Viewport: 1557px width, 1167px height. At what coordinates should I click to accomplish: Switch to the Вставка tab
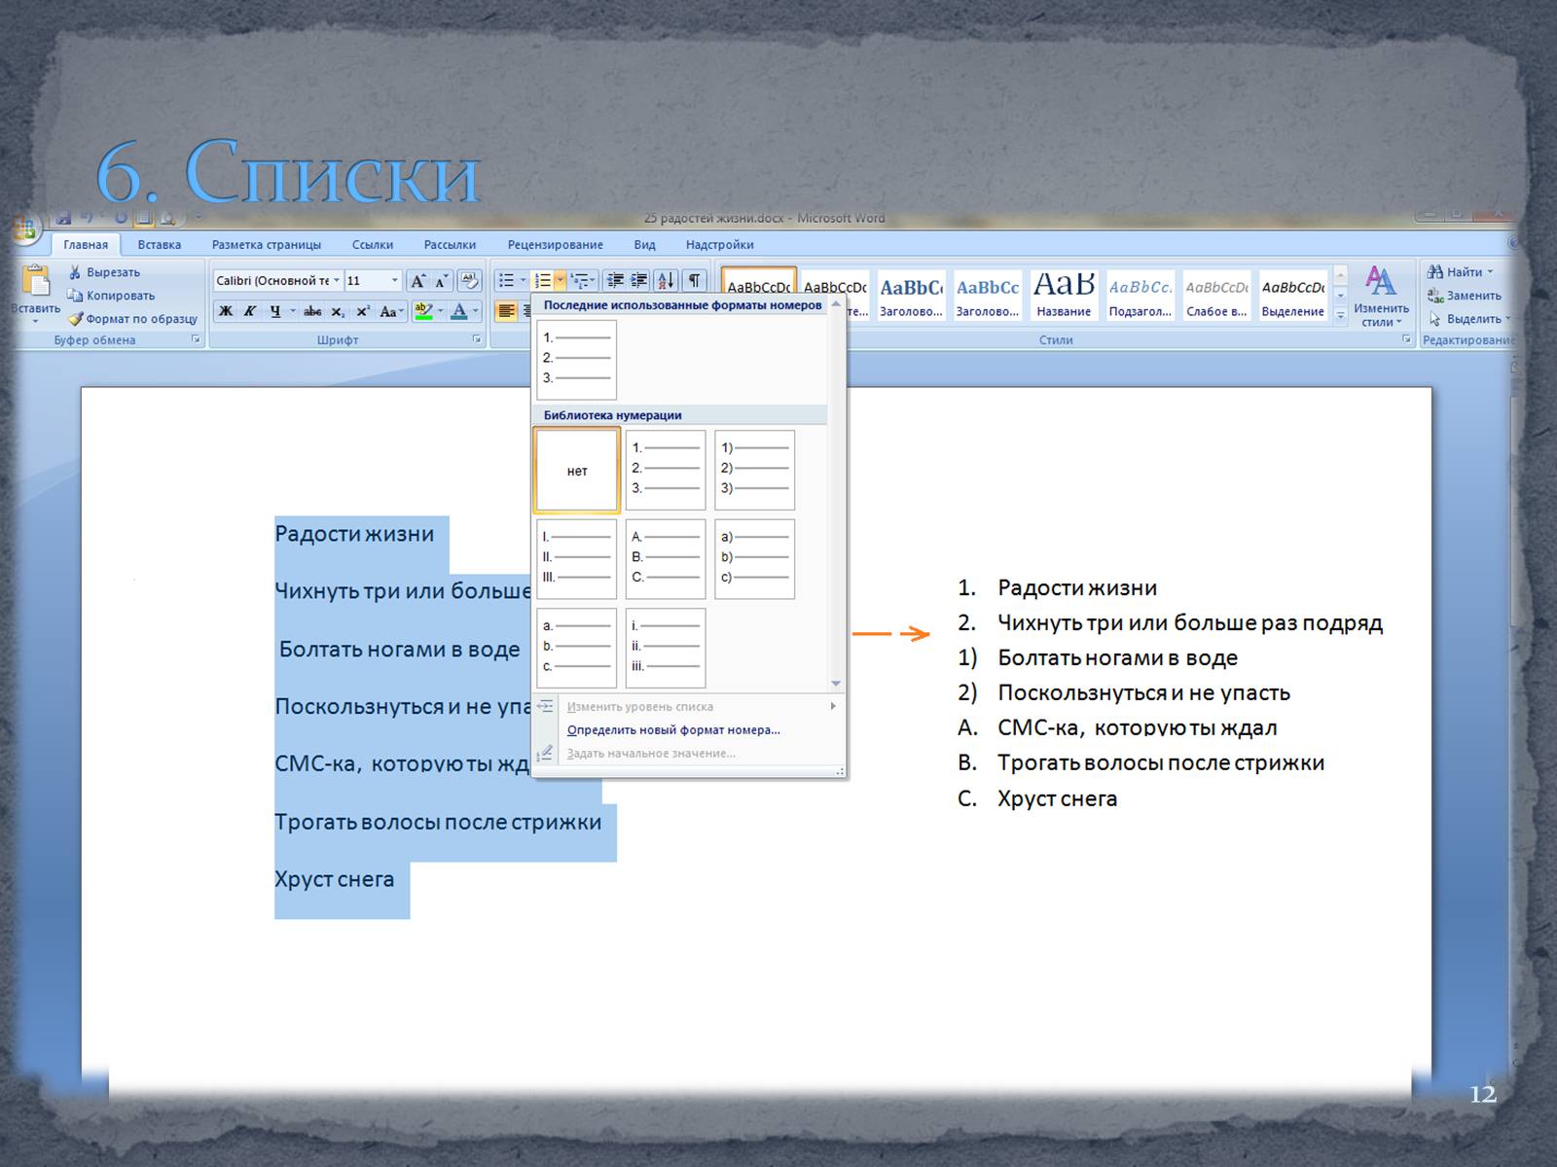(159, 245)
